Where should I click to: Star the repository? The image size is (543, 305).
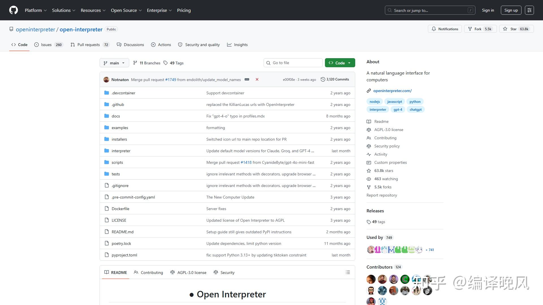pyautogui.click(x=516, y=29)
